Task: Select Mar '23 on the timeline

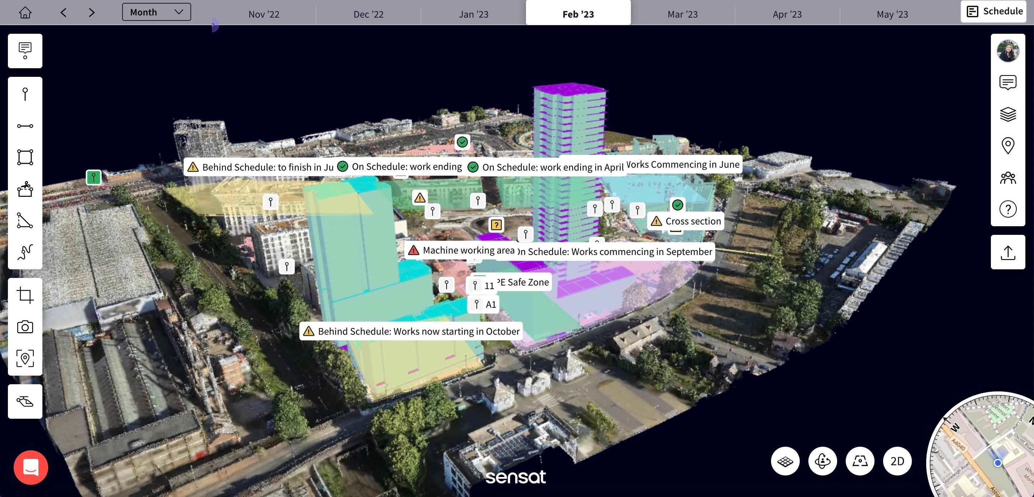Action: tap(682, 14)
